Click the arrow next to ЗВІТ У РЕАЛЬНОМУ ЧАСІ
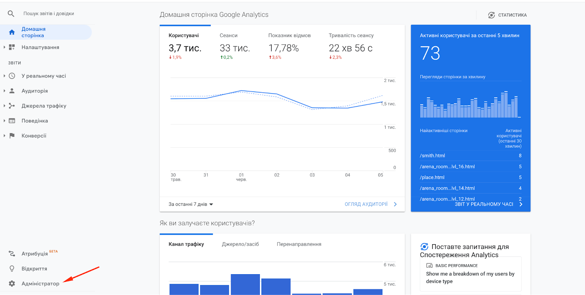Screen dimensions: 585x295 tap(521, 204)
